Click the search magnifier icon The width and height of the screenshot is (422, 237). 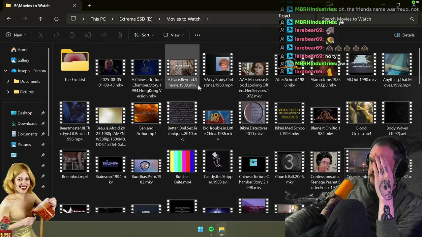click(412, 19)
